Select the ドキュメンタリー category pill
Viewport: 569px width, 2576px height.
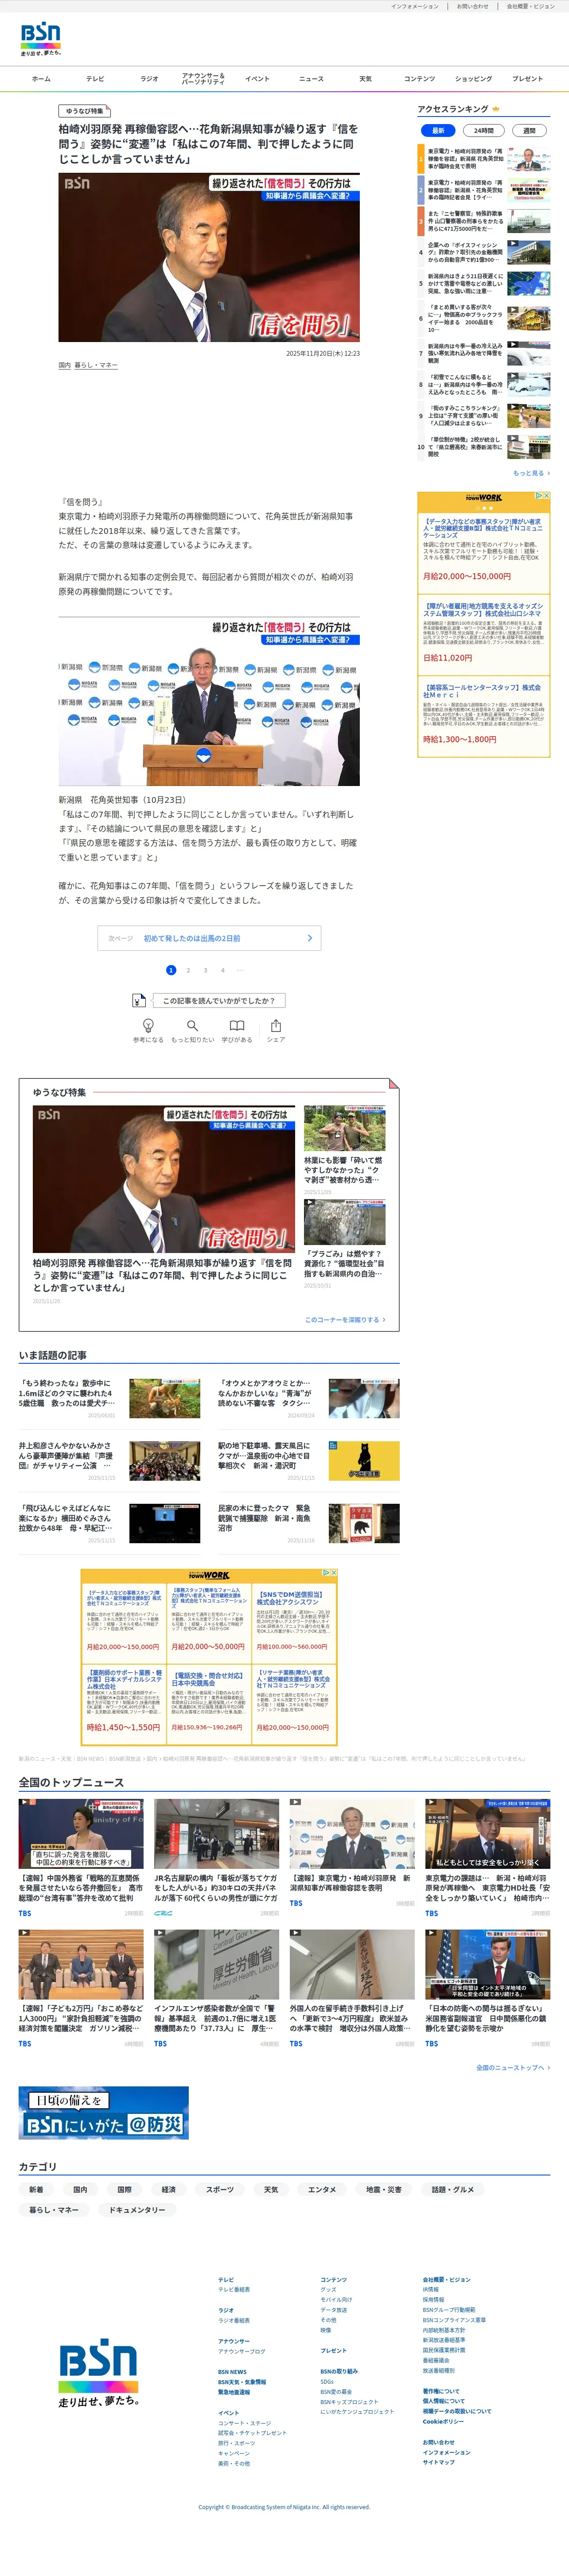(137, 2209)
